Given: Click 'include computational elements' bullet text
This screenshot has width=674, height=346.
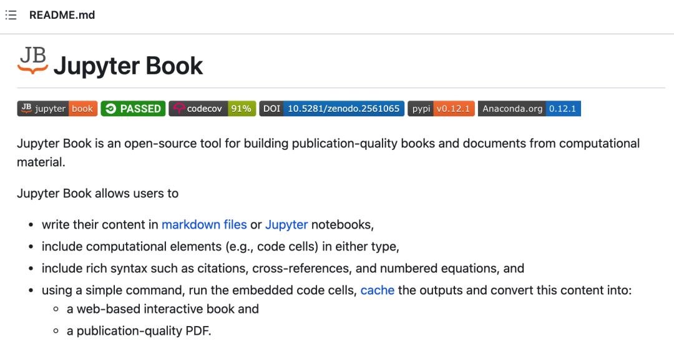Looking at the screenshot, I should [x=220, y=247].
